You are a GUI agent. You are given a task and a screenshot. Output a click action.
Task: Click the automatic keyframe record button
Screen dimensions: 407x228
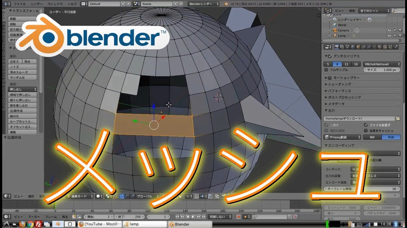click(x=238, y=217)
